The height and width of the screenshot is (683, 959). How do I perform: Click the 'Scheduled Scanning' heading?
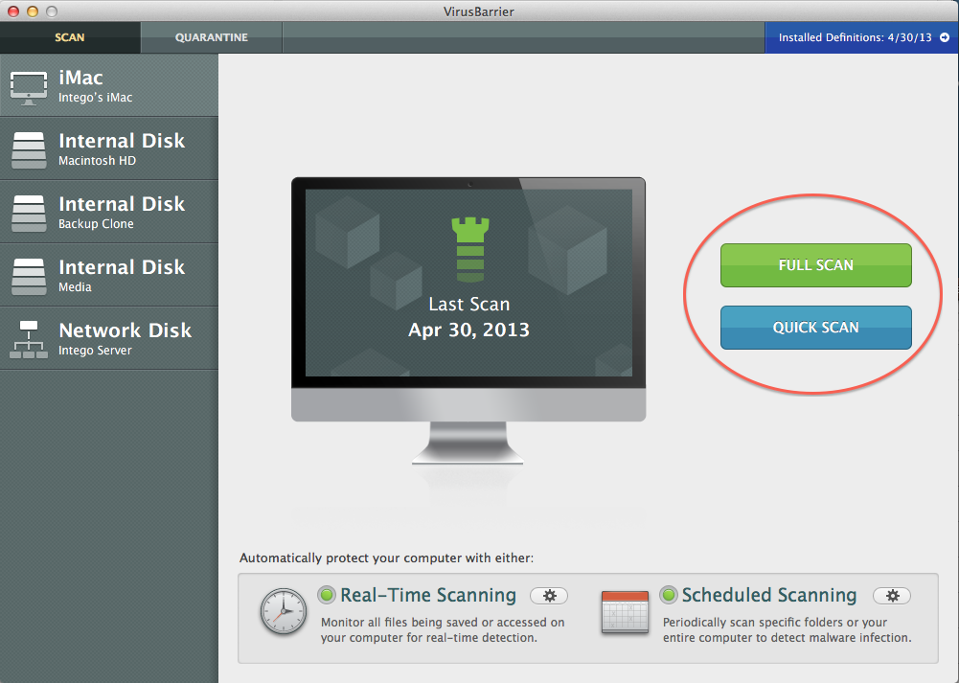pos(769,595)
